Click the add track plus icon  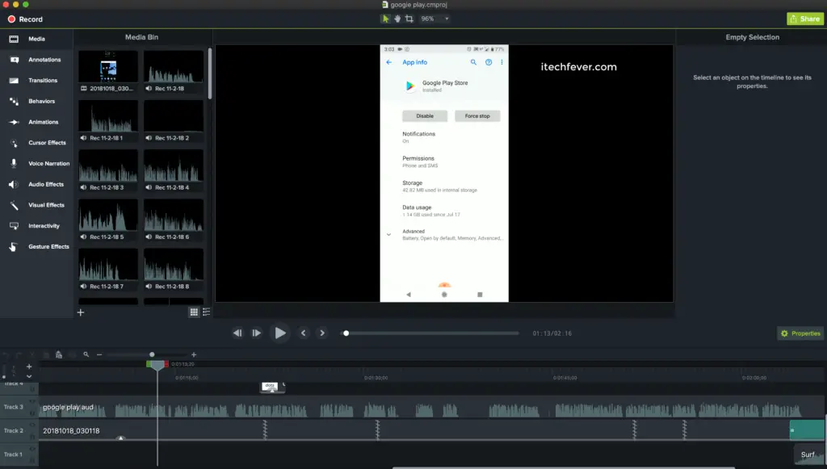29,366
